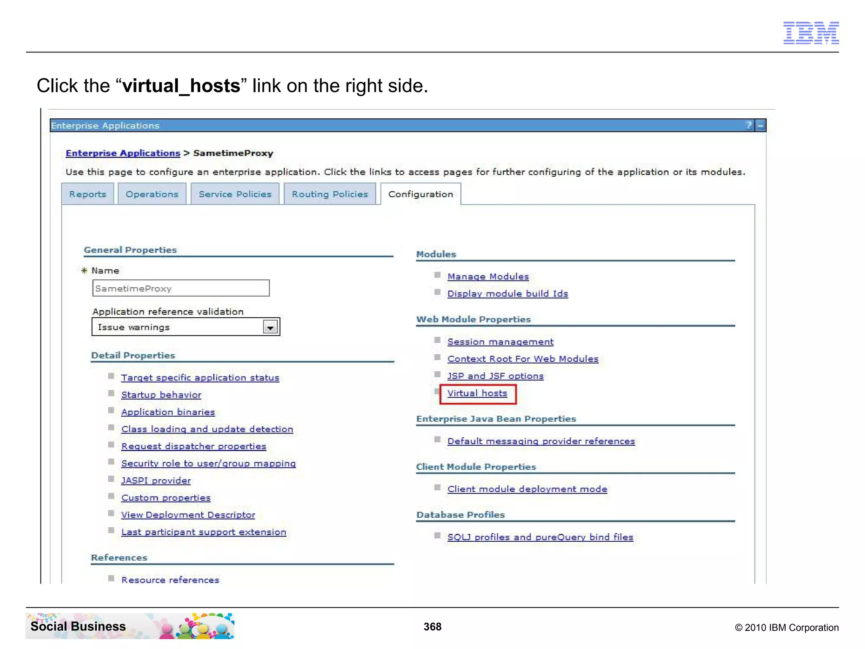Open the JASPI provider link
Image resolution: width=865 pixels, height=649 pixels.
156,481
